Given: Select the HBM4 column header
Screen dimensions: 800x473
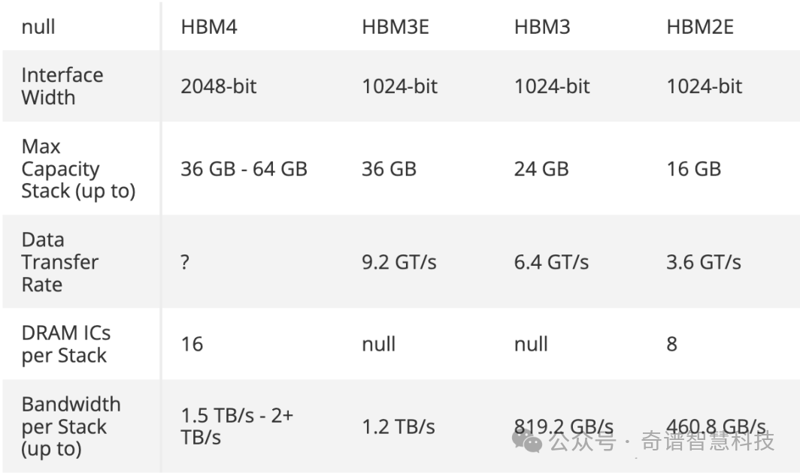Looking at the screenshot, I should (x=209, y=27).
